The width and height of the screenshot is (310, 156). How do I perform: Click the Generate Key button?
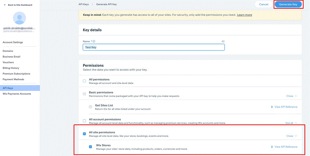pyautogui.click(x=288, y=4)
